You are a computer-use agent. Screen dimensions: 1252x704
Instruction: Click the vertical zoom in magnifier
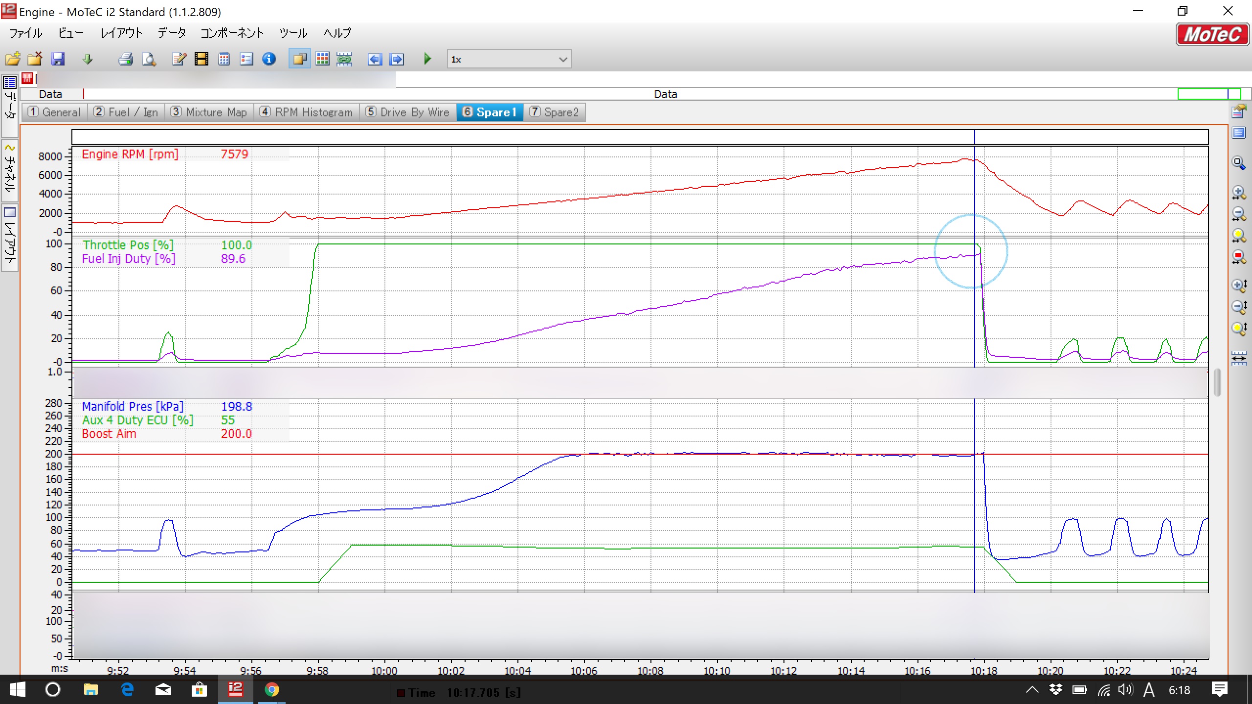click(x=1238, y=285)
